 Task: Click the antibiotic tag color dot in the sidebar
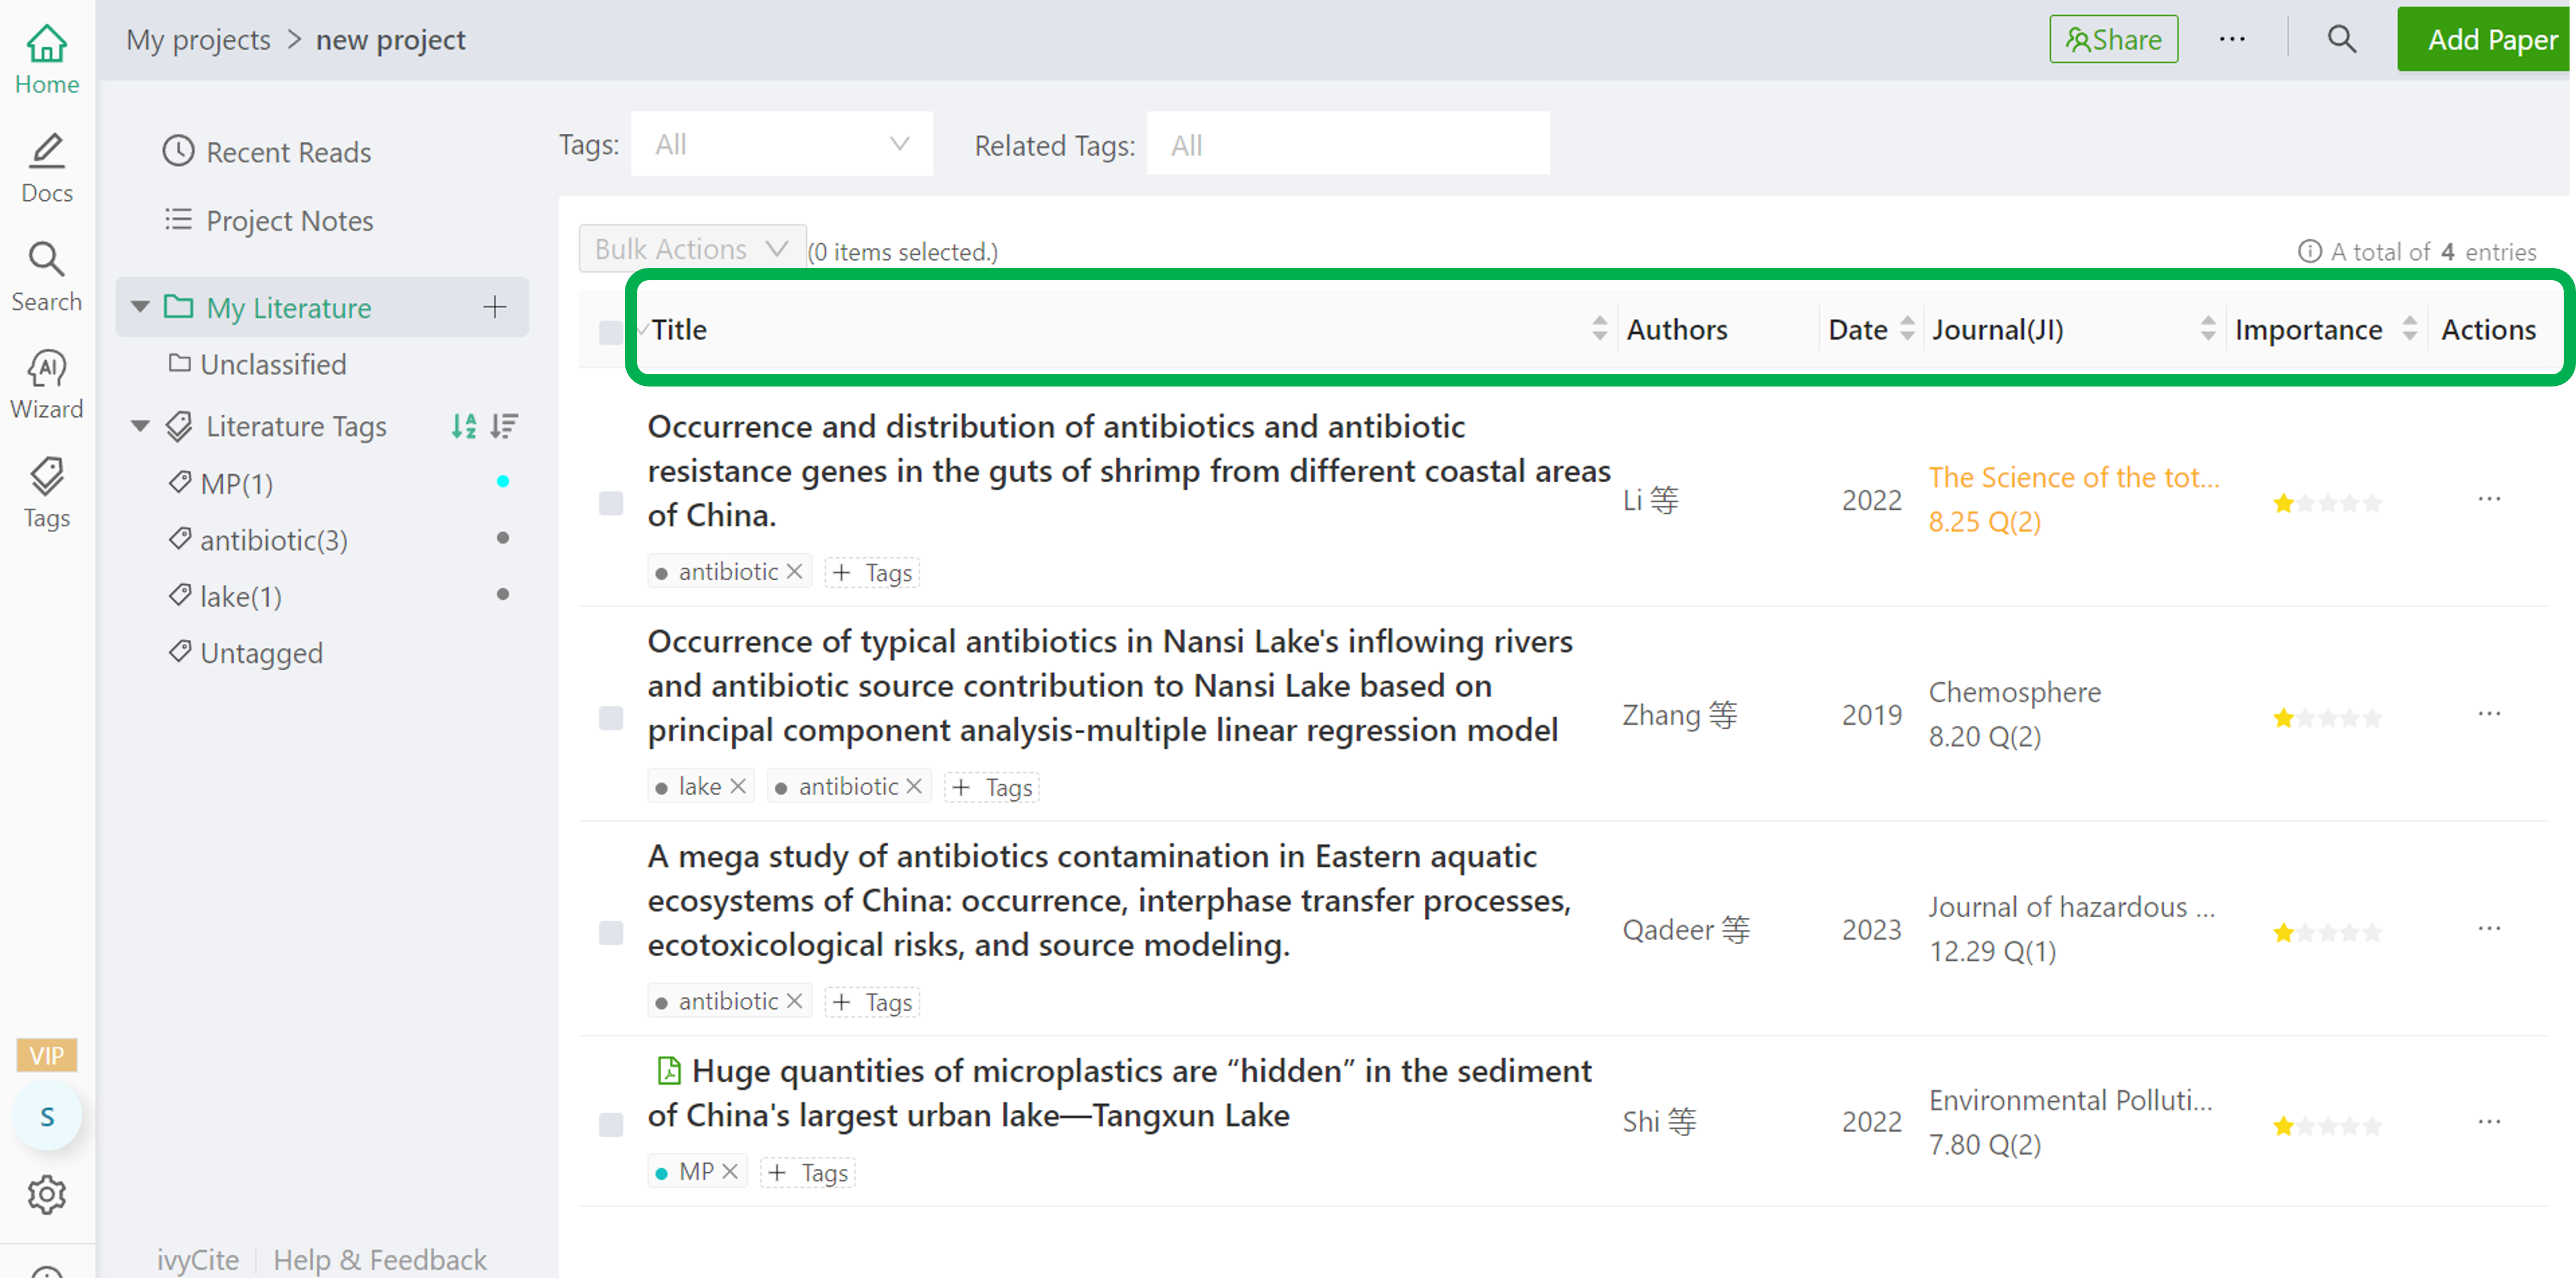(503, 538)
